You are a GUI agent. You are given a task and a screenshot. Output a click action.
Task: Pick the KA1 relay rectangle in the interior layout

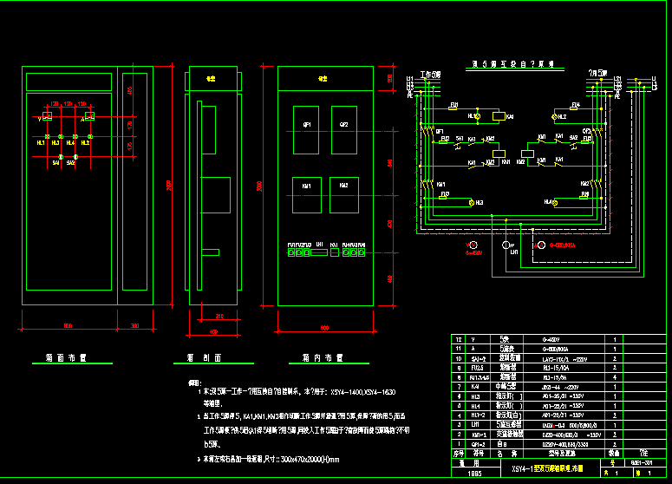click(335, 252)
